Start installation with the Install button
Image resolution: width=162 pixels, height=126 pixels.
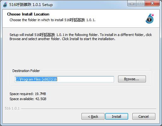[x=117, y=117]
